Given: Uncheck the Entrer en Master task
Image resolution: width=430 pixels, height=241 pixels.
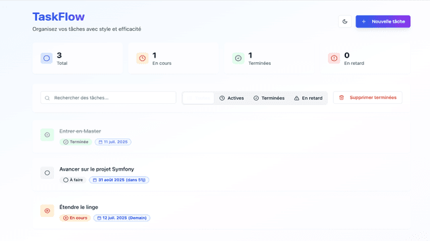Looking at the screenshot, I should click(x=47, y=135).
